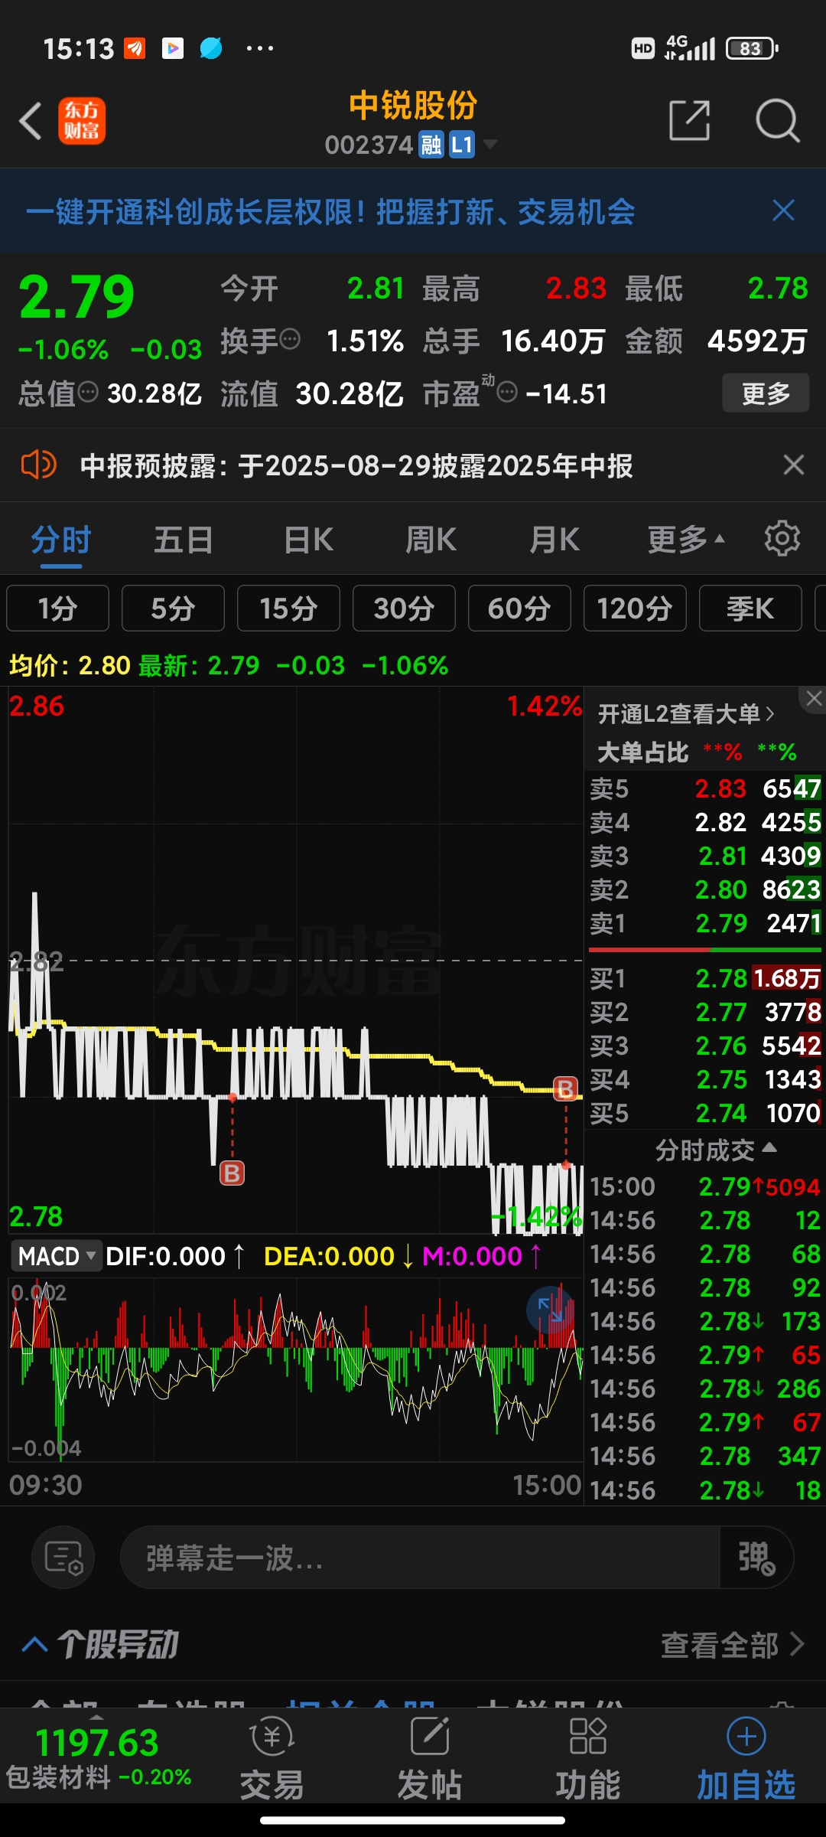
Task: Open 开通L2查看大单 link
Action: coord(686,714)
